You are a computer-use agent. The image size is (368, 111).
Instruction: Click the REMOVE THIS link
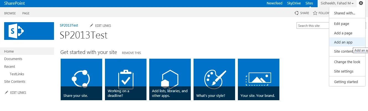(x=131, y=53)
